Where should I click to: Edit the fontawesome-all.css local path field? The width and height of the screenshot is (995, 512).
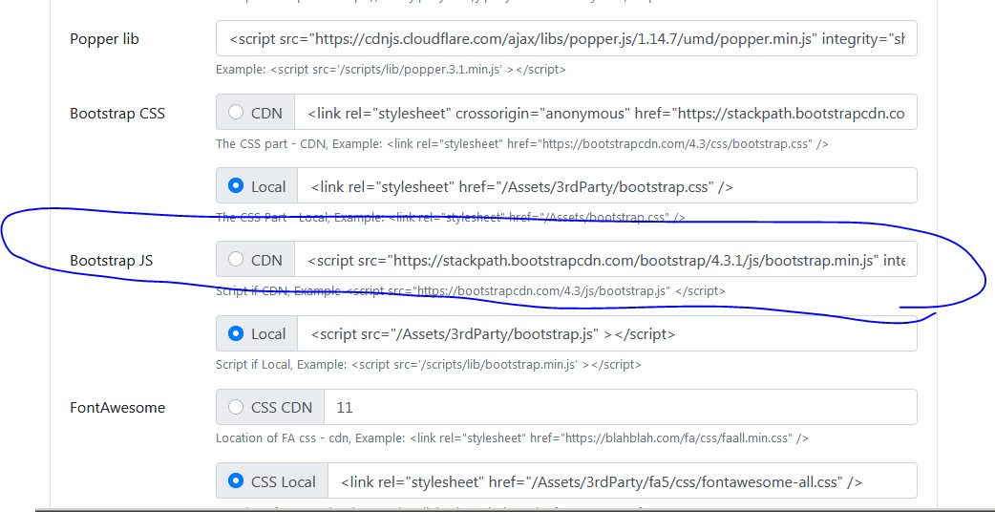[623, 481]
